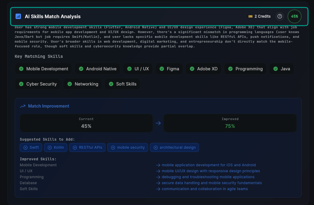The image size is (314, 205).
Task: Follow the secure data handling link
Action: click(211, 183)
